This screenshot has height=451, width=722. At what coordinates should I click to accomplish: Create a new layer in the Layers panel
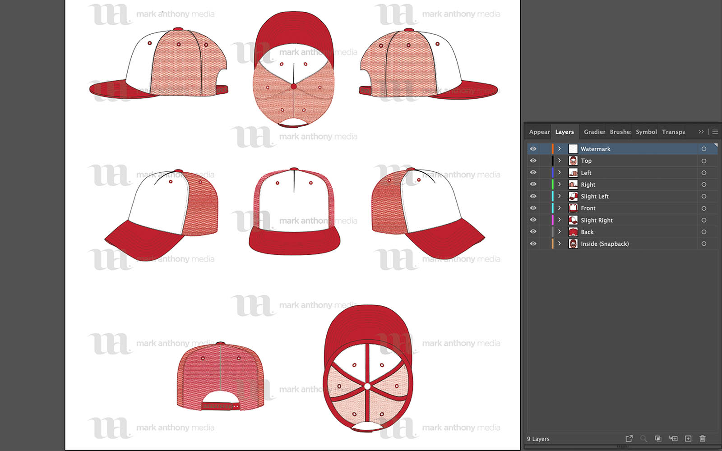[x=688, y=438]
